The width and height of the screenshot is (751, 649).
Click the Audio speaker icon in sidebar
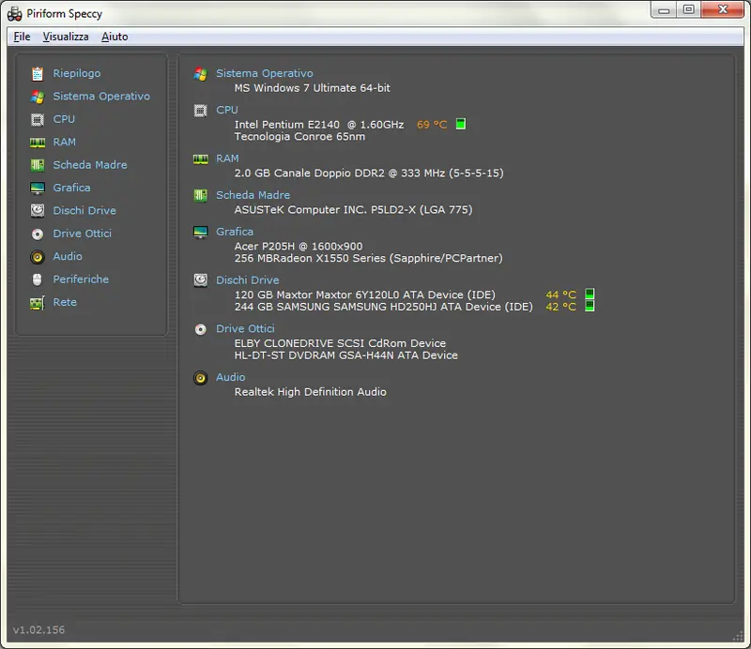click(x=38, y=257)
